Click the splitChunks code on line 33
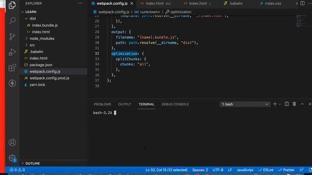312x175 pixels. [x=128, y=59]
